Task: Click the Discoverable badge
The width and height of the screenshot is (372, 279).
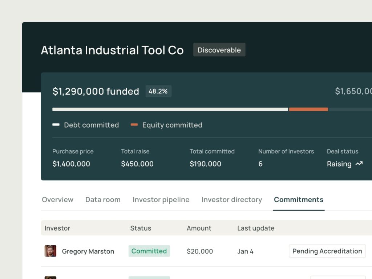Action: [219, 50]
